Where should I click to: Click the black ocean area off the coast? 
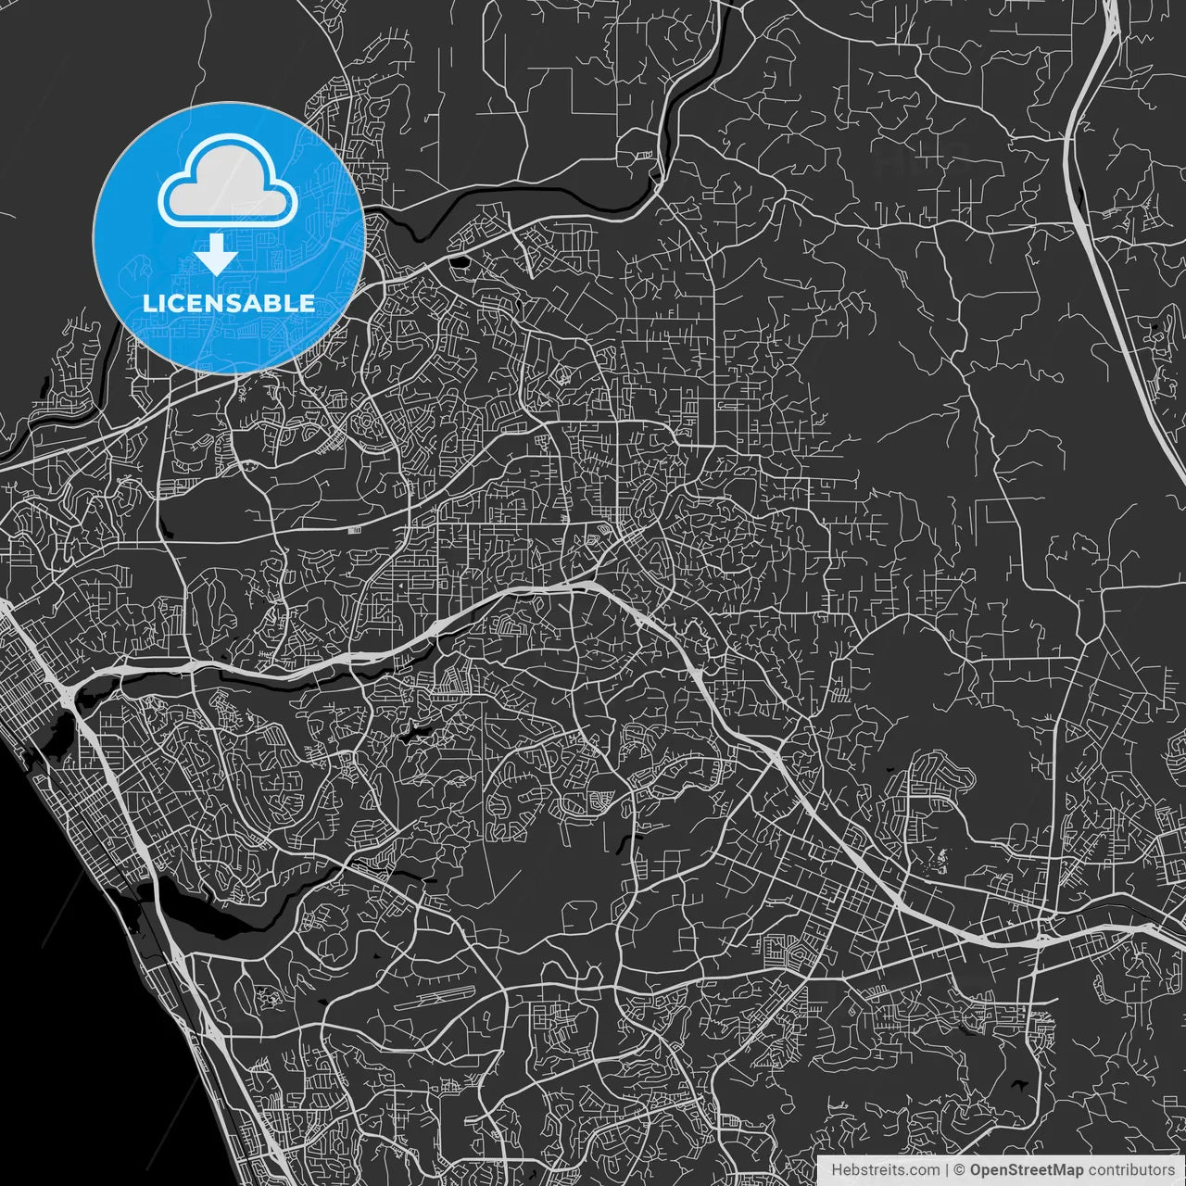[56, 1019]
